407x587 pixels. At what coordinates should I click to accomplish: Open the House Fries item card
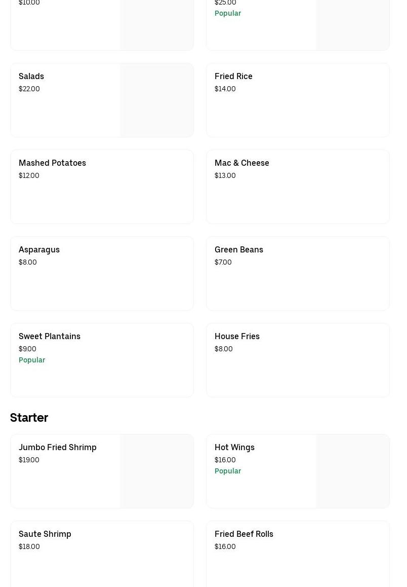[x=237, y=336]
